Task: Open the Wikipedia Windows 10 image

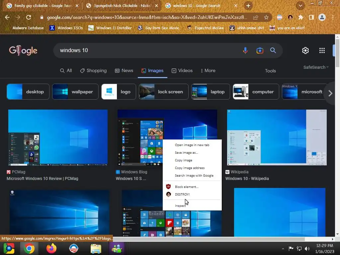Action: click(277, 137)
